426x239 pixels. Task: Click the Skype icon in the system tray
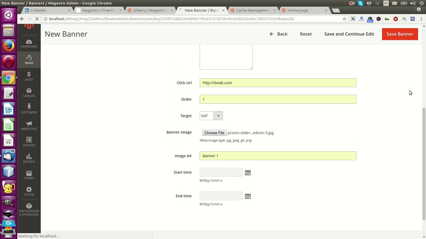(x=360, y=3)
